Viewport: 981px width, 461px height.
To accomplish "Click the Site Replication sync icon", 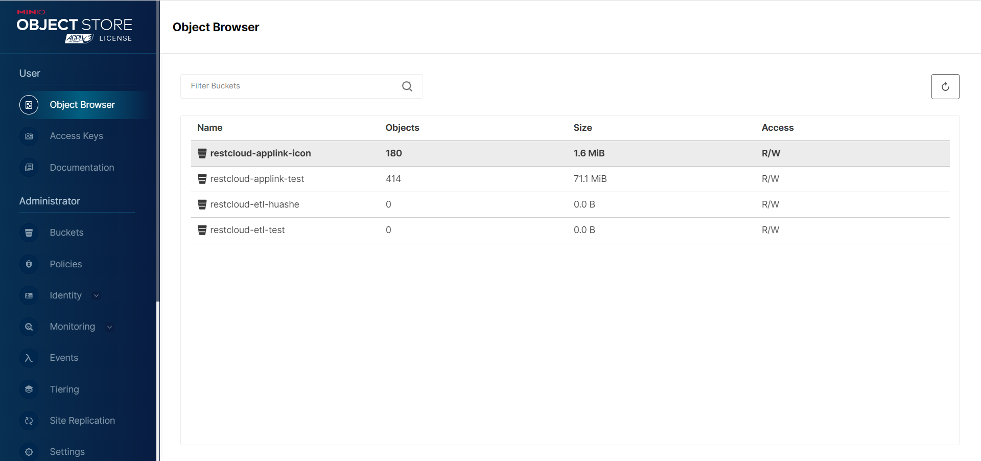I will point(29,421).
